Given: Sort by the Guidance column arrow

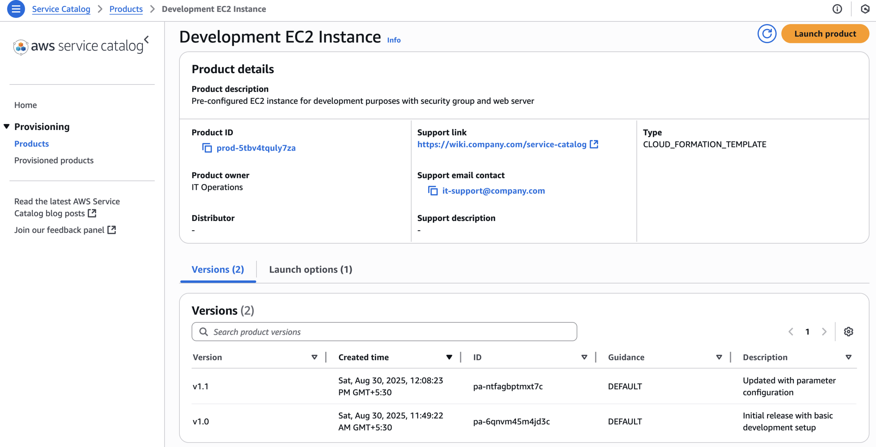Looking at the screenshot, I should tap(719, 357).
